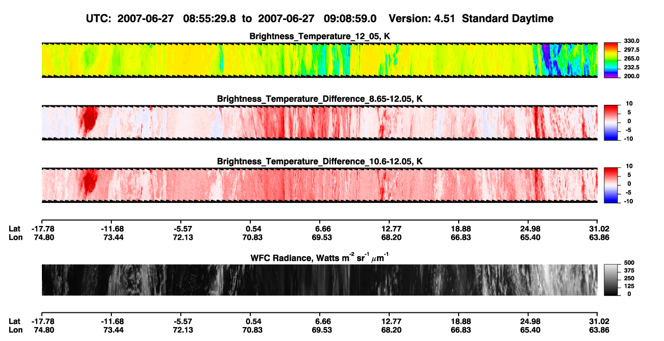Click the 265.0 colorbar label
Viewport: 664px width, 341px height.
(631, 59)
